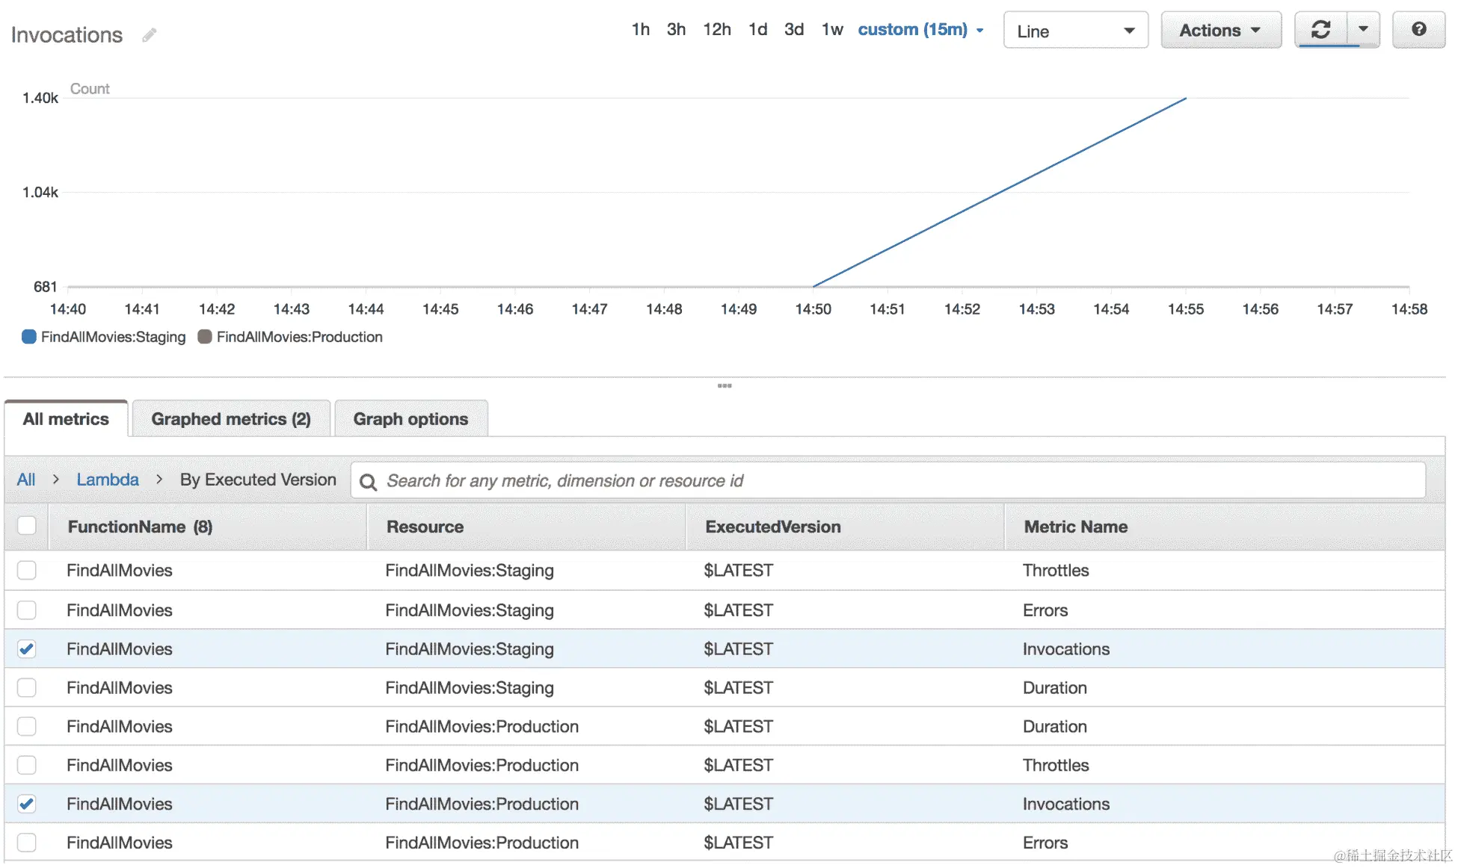Screen dimensions: 1458x868
Task: Uncheck the Staging Invocations row checkbox
Action: (x=27, y=649)
